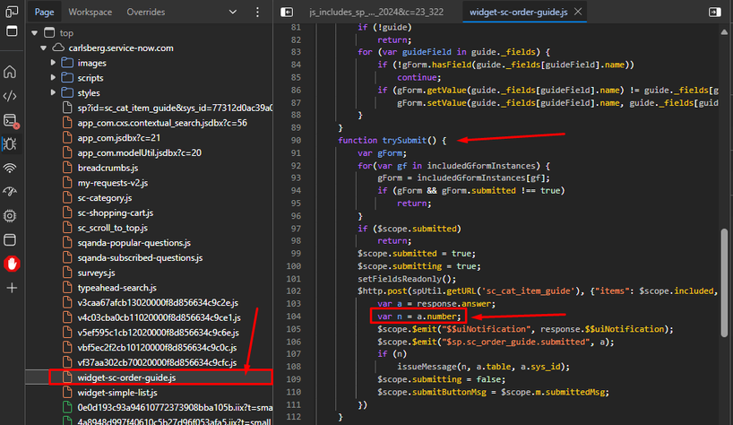Switch to the Overrides tab
The image size is (733, 425).
146,12
